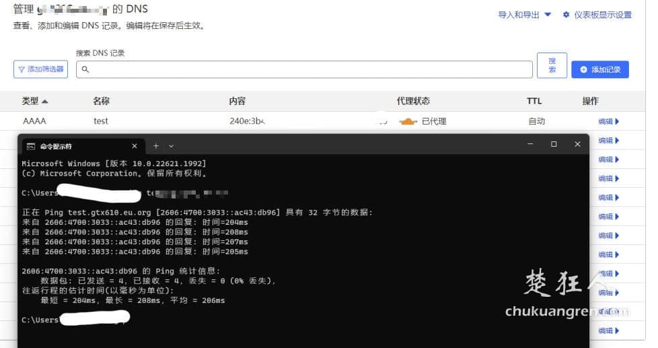Click the test record name

coord(101,121)
